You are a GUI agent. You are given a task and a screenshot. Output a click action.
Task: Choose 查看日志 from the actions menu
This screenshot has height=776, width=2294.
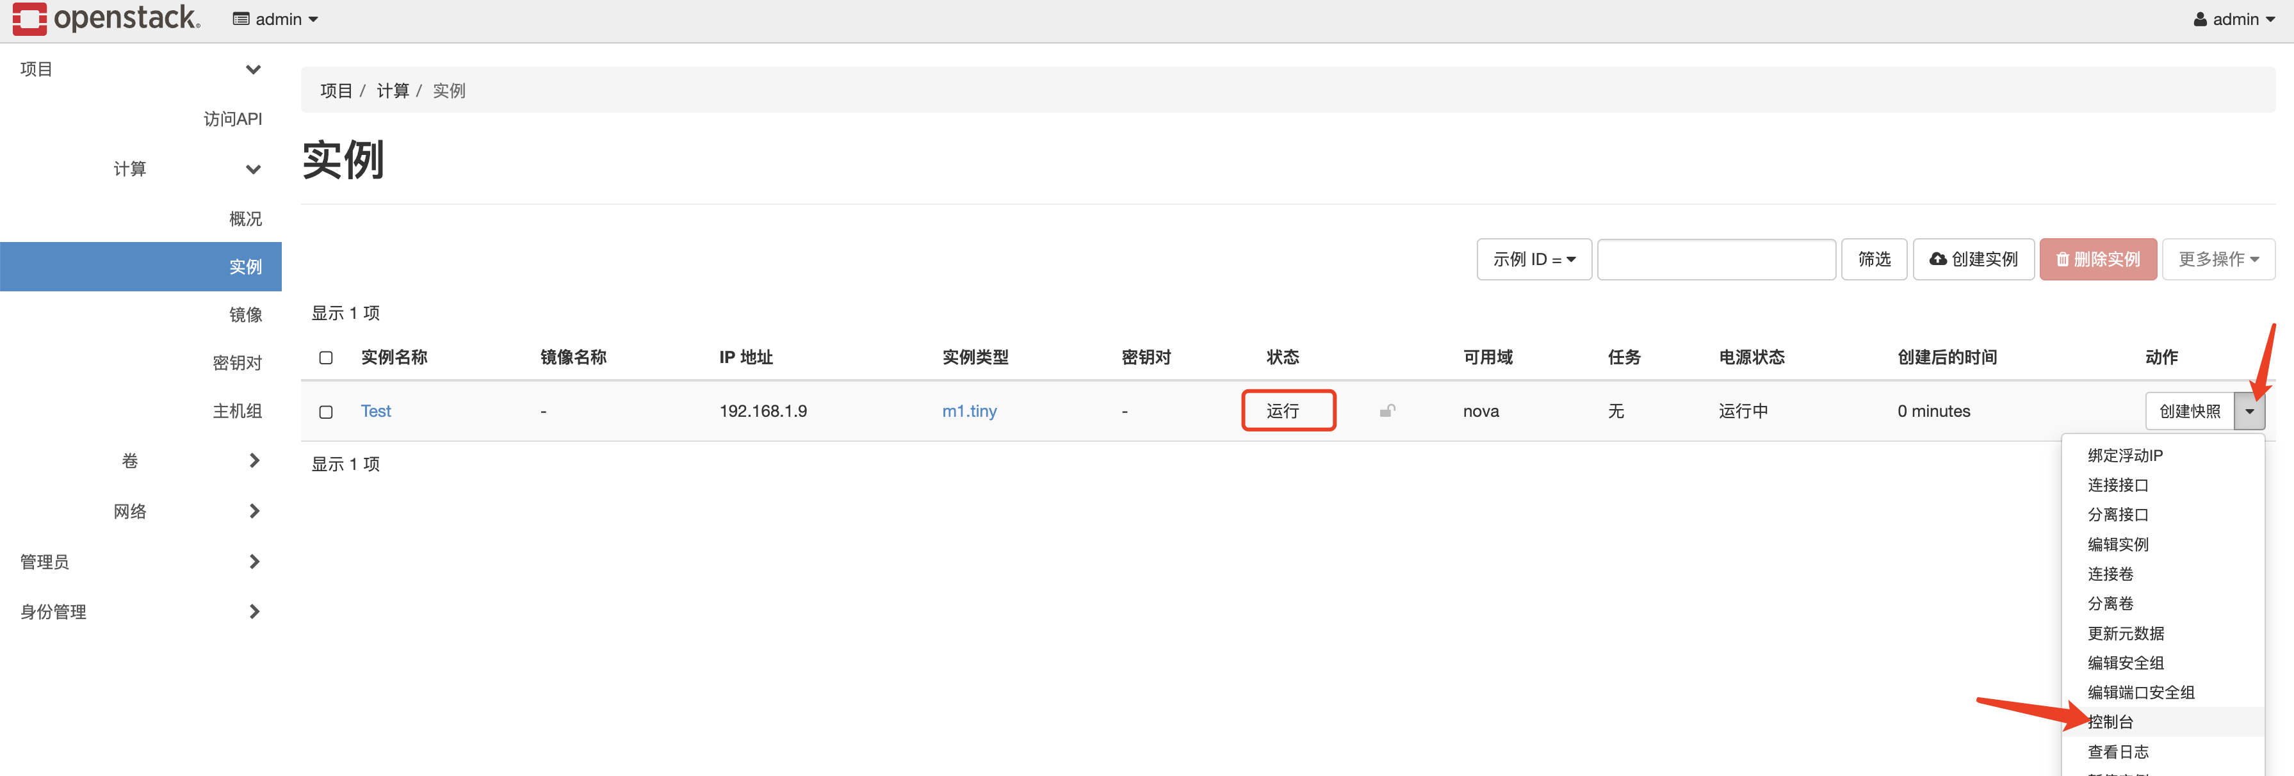pyautogui.click(x=2119, y=752)
